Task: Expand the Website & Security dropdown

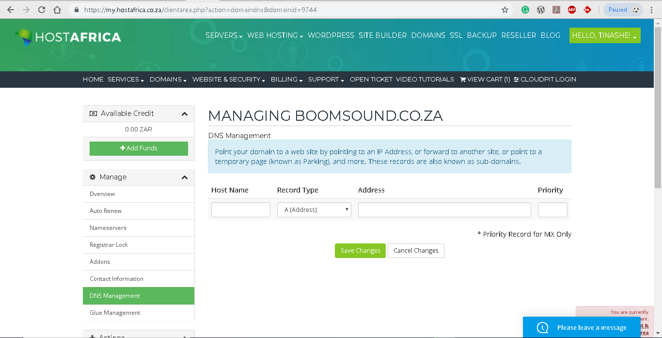Action: (229, 79)
